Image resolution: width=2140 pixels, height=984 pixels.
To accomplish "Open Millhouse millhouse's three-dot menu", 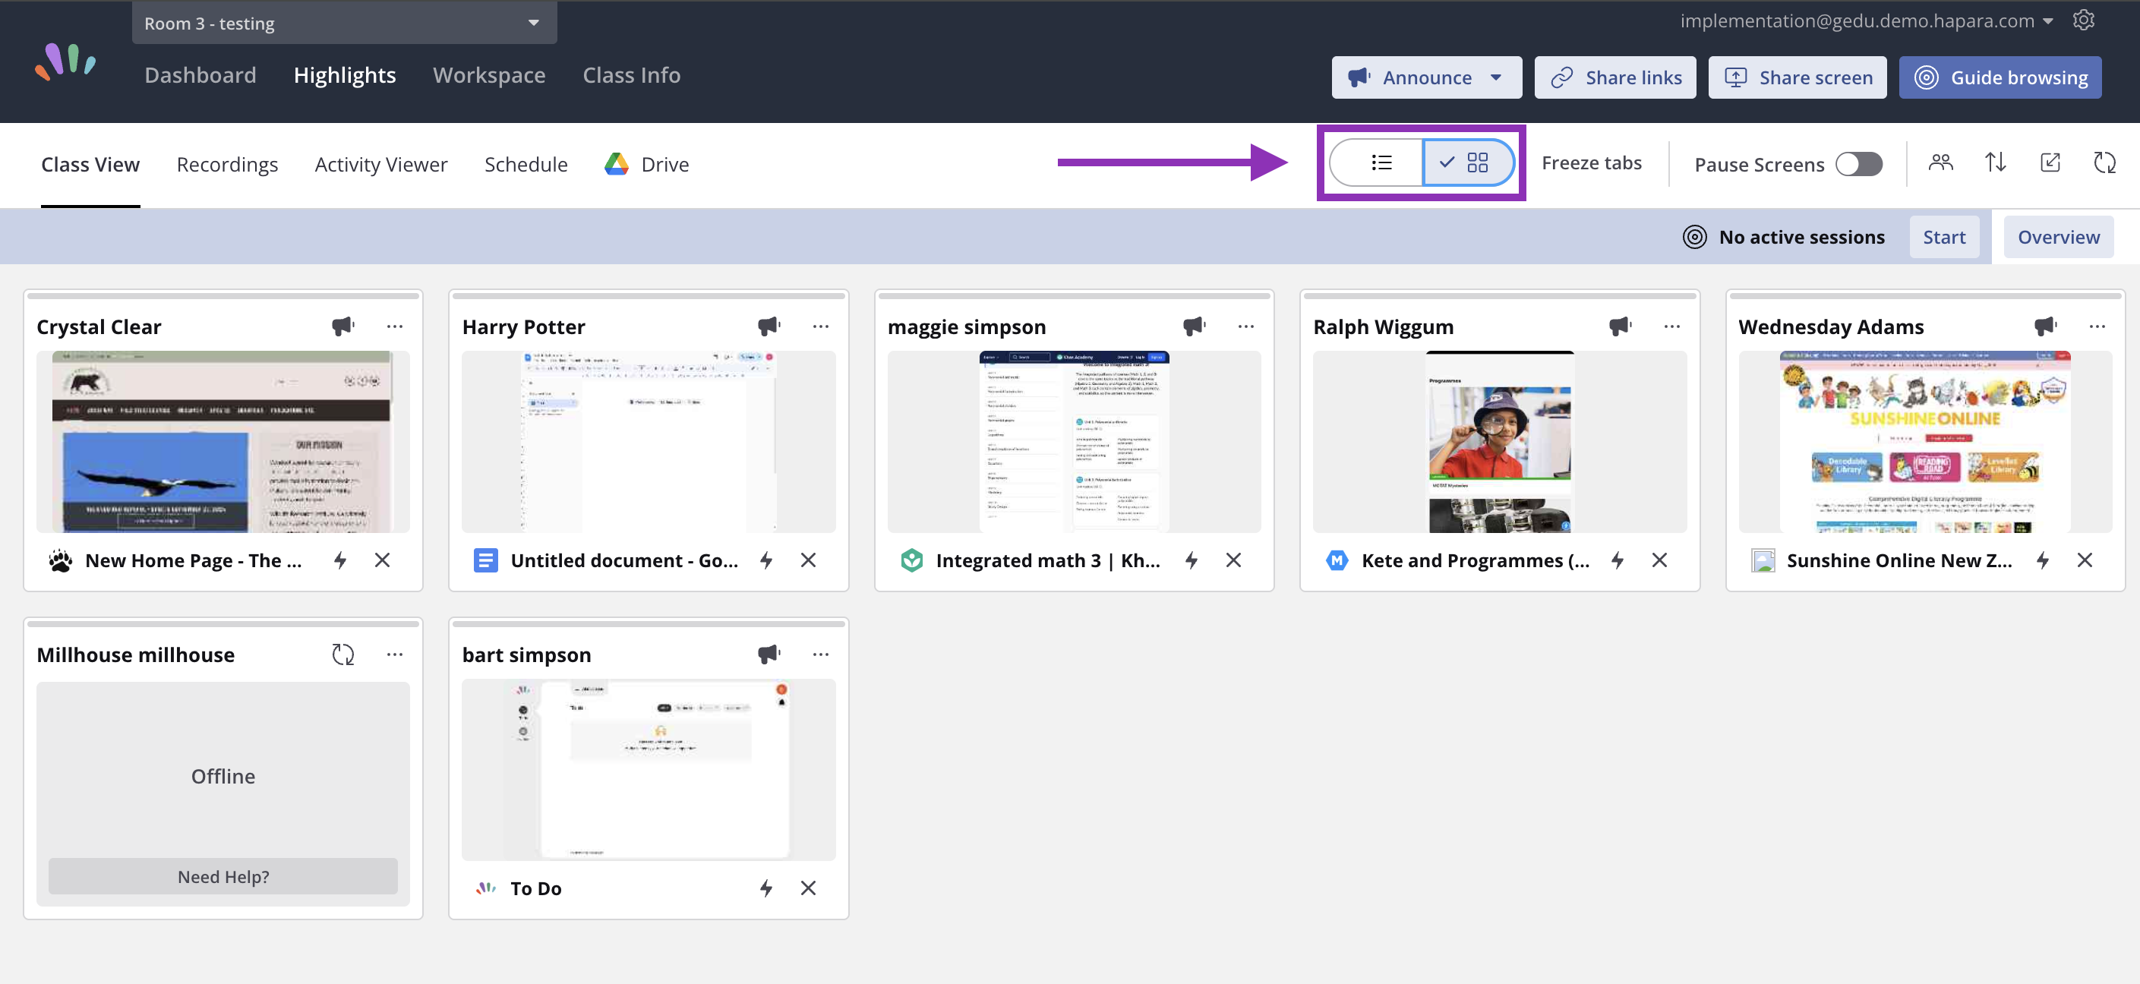I will [395, 654].
